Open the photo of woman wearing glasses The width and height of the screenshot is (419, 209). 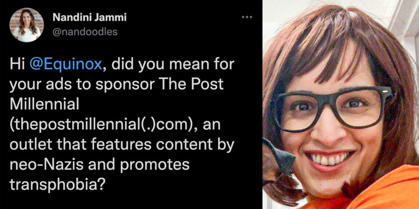pyautogui.click(x=341, y=104)
